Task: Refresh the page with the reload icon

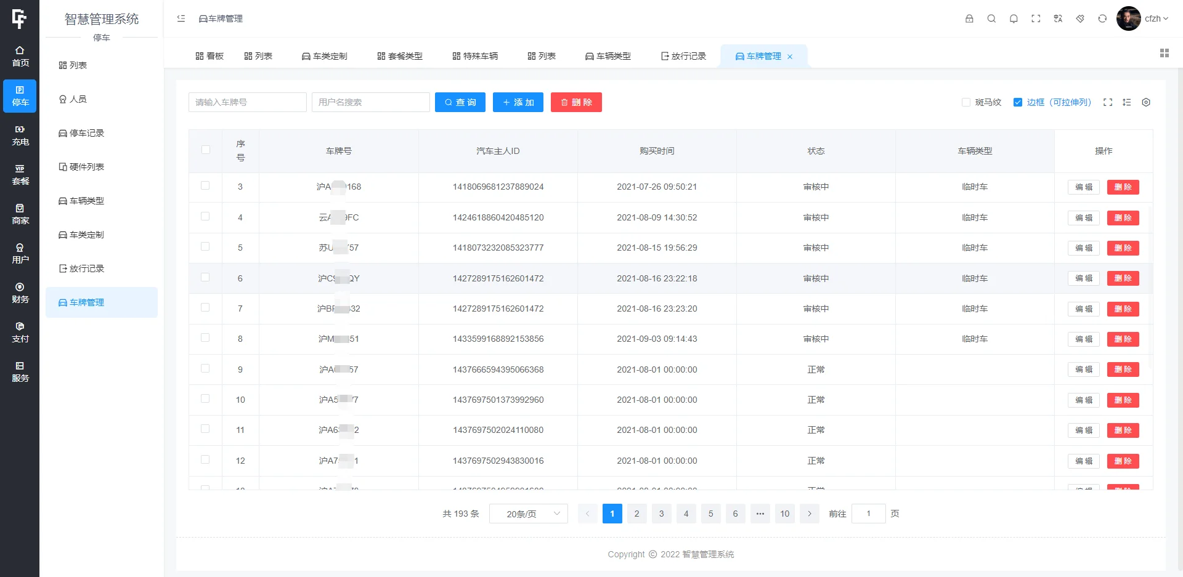Action: coord(1102,18)
